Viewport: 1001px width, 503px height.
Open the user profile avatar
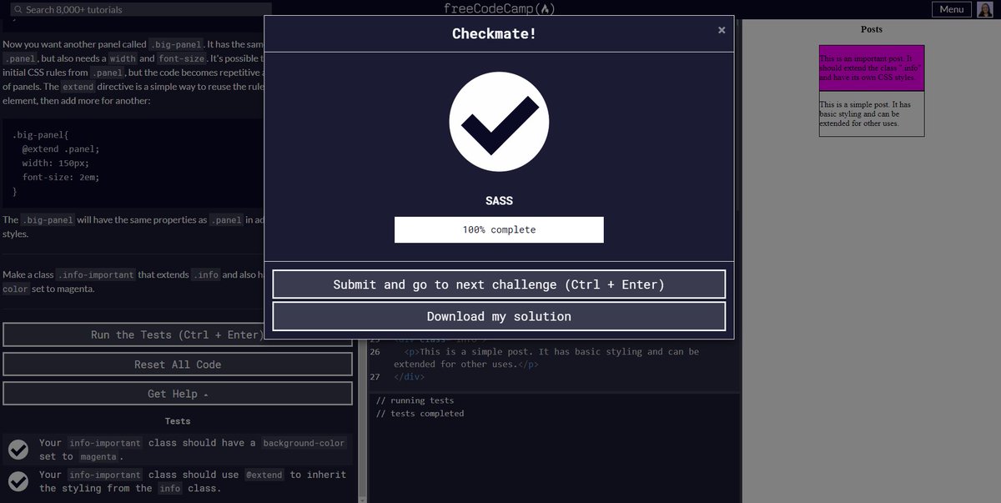[x=985, y=9]
